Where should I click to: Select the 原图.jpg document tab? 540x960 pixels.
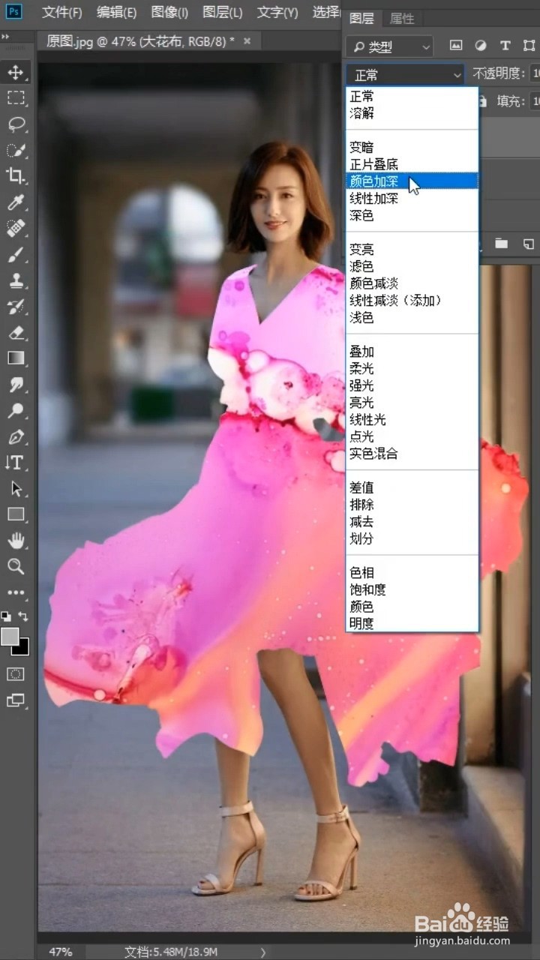point(140,40)
